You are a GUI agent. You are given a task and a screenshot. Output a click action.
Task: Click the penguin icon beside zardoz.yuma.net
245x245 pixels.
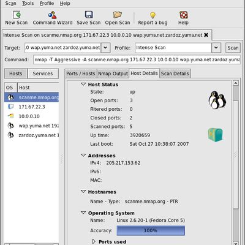(10, 135)
